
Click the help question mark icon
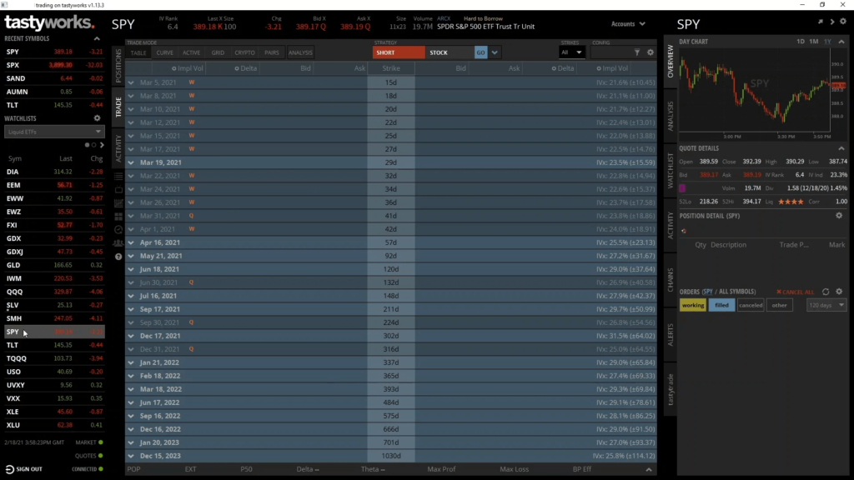pyautogui.click(x=118, y=257)
